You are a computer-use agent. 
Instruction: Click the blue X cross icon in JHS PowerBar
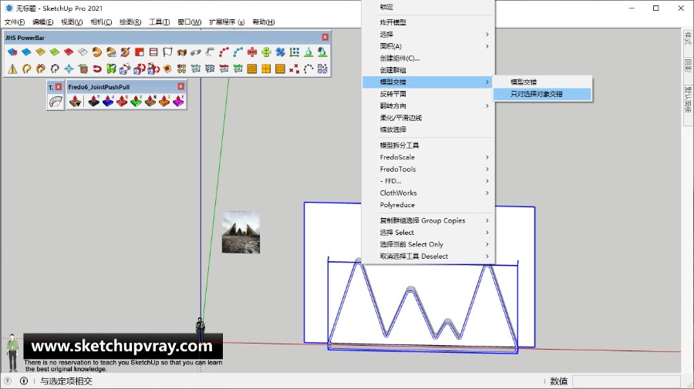click(280, 52)
